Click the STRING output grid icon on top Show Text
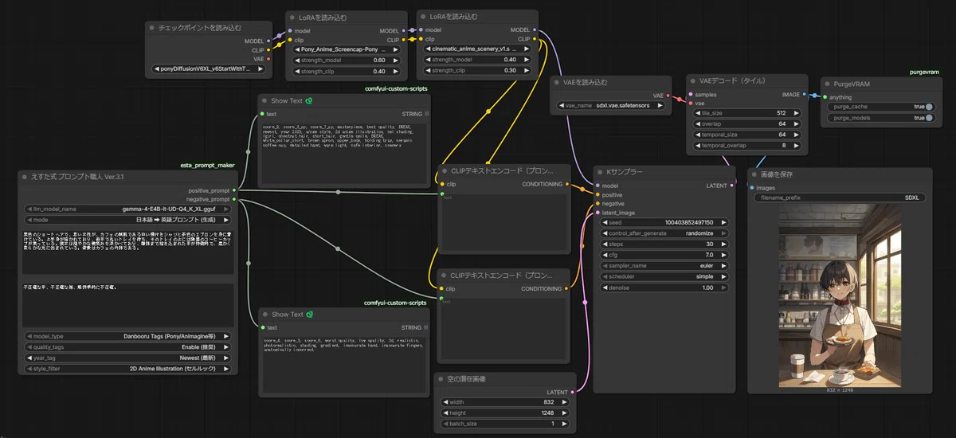The image size is (956, 438). click(426, 114)
